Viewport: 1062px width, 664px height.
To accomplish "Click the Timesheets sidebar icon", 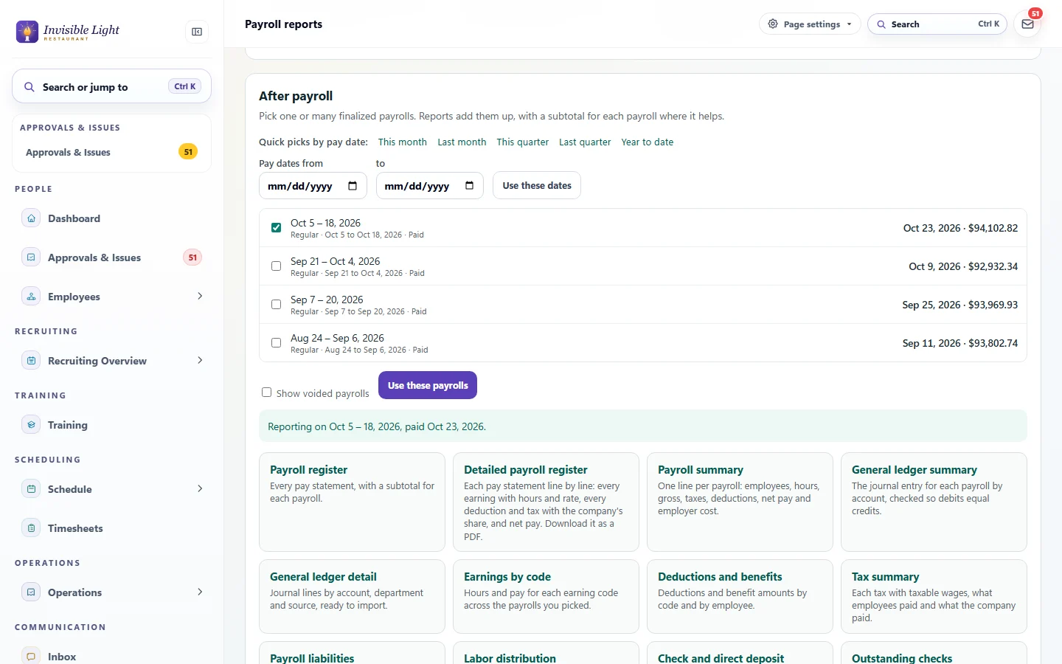I will pos(31,528).
